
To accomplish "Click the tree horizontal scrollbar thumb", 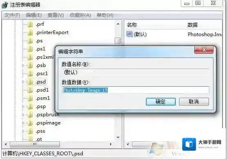I will click(x=35, y=145).
